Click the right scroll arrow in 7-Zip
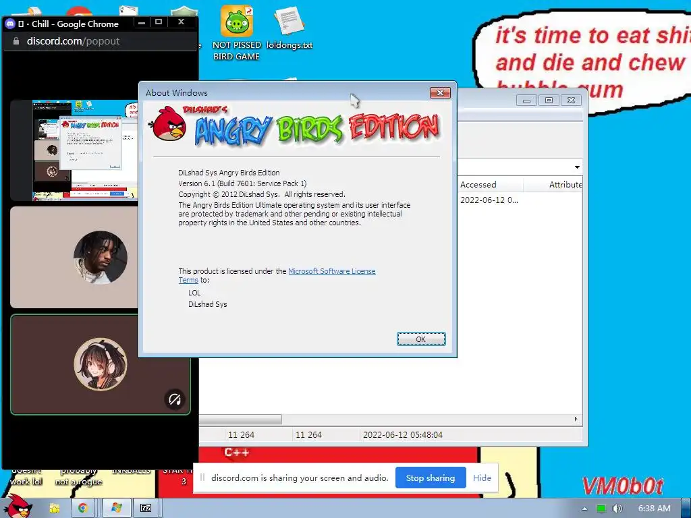Screen dimensions: 691x518 [576, 419]
